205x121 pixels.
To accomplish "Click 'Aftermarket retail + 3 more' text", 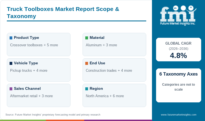I will (31, 96).
